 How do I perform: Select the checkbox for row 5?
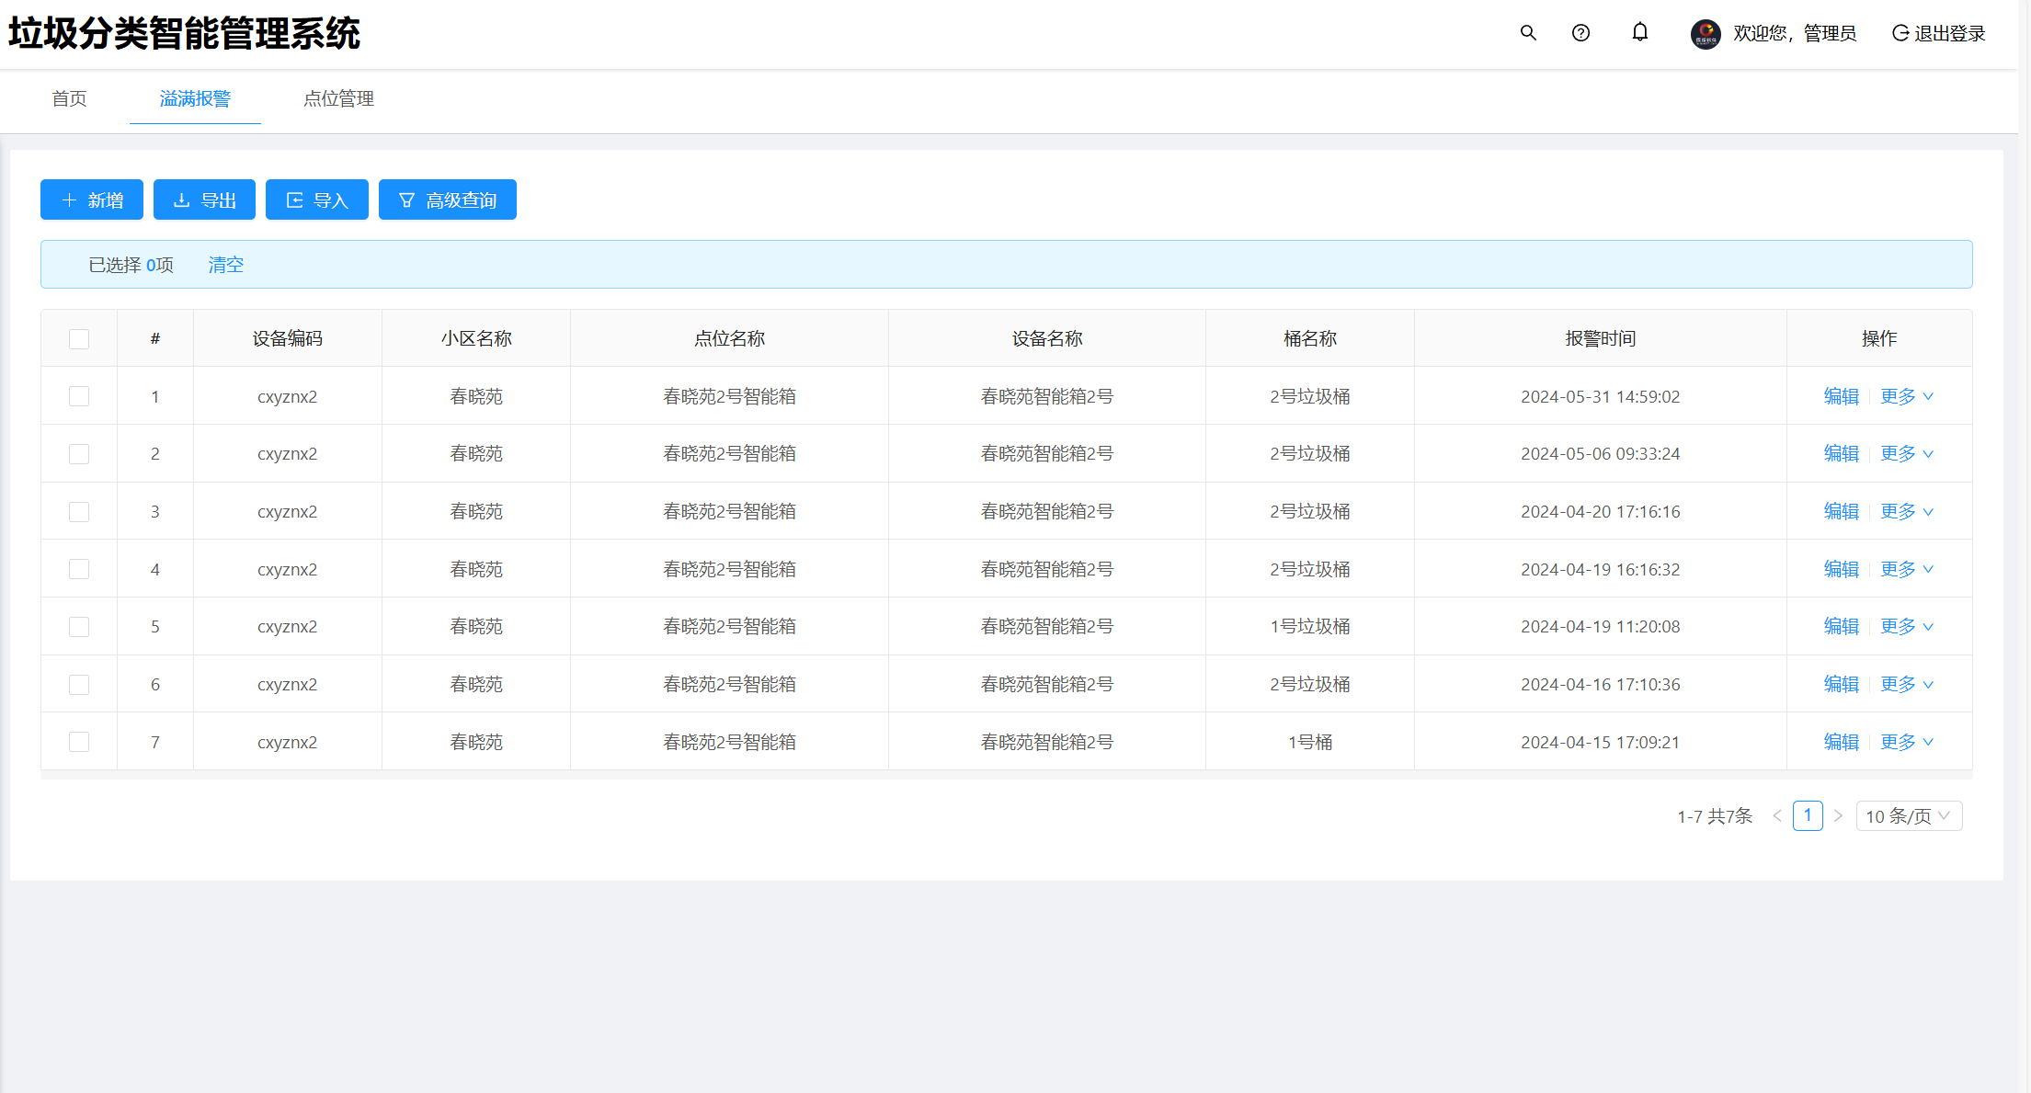tap(79, 627)
